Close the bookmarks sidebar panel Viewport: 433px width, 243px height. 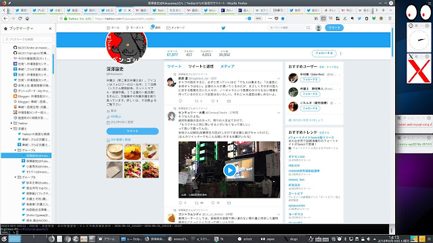click(50, 28)
